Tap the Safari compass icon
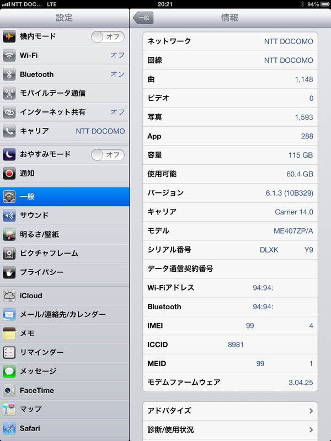331x441 pixels. click(9, 428)
